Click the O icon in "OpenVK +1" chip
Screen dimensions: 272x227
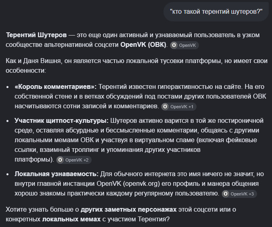[165, 107]
